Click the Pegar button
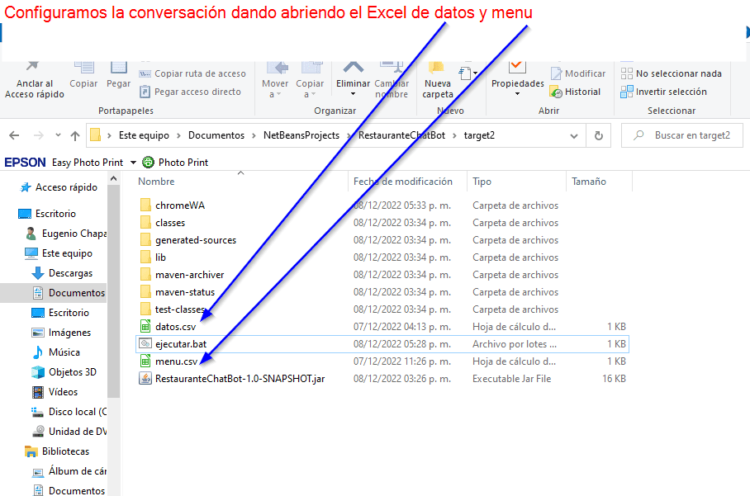 pos(118,77)
